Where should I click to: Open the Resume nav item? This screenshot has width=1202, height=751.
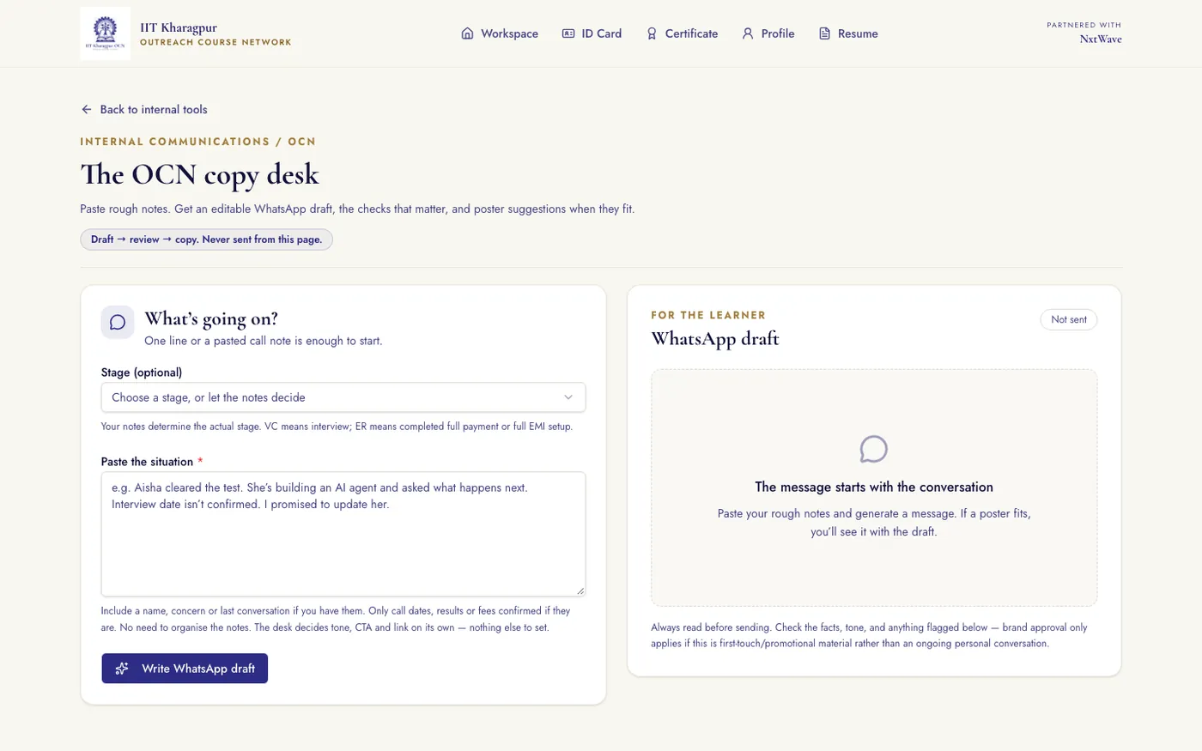[848, 33]
